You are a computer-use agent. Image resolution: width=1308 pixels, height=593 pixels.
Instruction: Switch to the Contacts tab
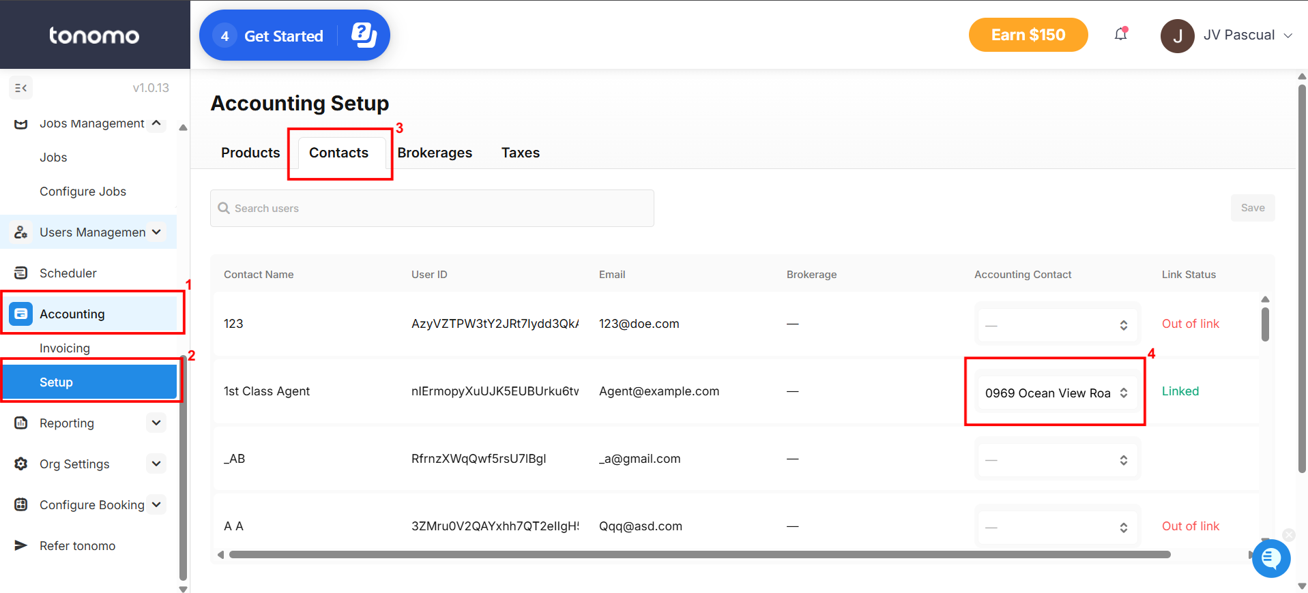pyautogui.click(x=338, y=153)
